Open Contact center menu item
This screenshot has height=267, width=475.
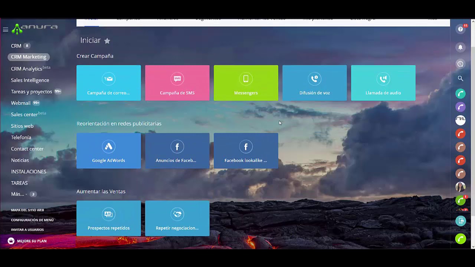click(27, 149)
